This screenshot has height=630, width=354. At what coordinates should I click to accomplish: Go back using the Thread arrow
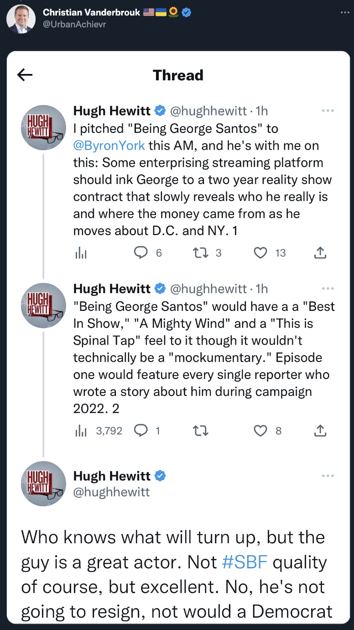click(25, 75)
